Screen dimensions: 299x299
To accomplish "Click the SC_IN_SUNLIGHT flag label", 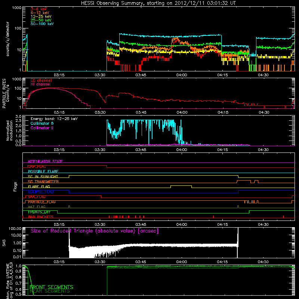I will coord(43,176).
